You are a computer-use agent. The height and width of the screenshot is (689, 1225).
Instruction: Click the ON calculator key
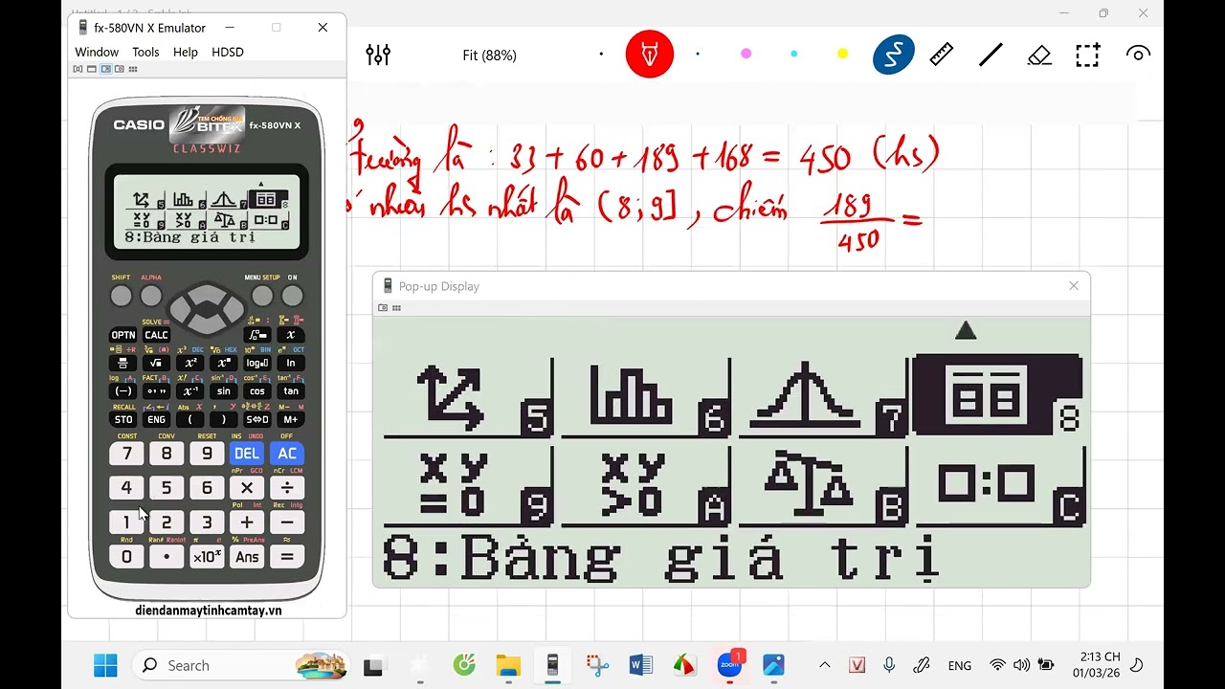[293, 296]
